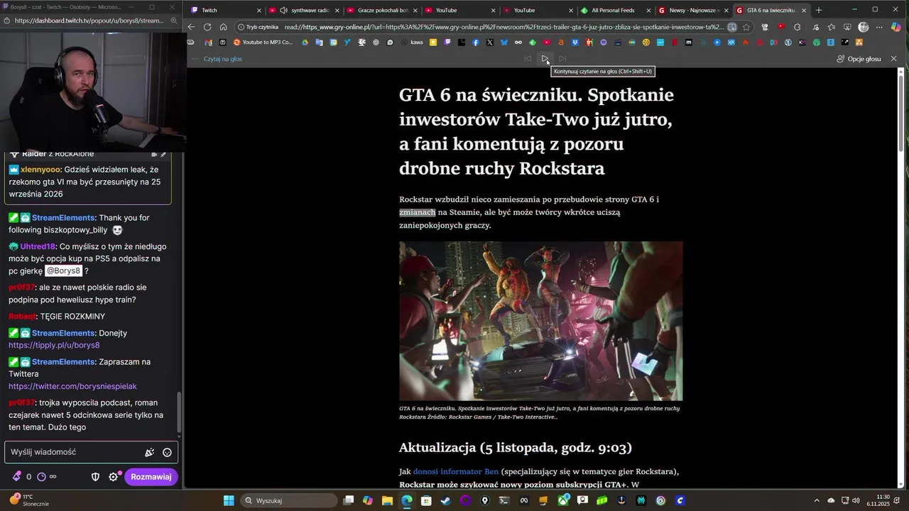Click the GTA 6 article image
Screen dimensions: 909x511
click(540, 321)
